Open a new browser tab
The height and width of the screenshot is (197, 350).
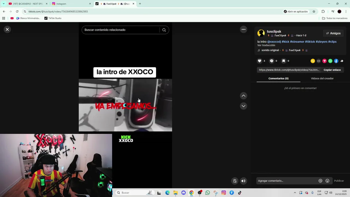pyautogui.click(x=140, y=4)
